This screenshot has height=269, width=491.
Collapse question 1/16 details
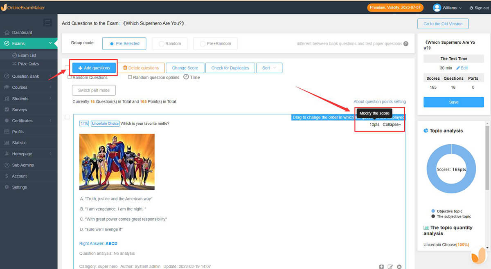pos(392,124)
